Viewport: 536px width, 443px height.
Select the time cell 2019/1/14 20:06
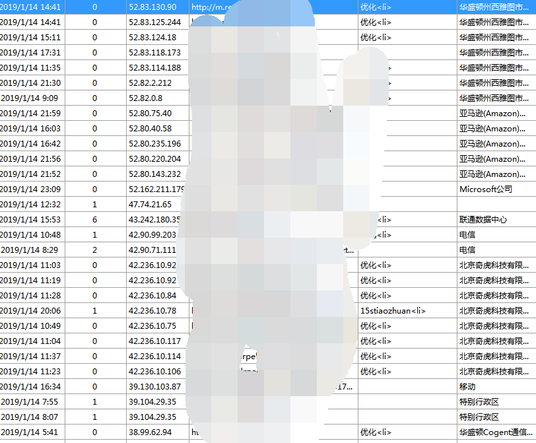point(30,311)
